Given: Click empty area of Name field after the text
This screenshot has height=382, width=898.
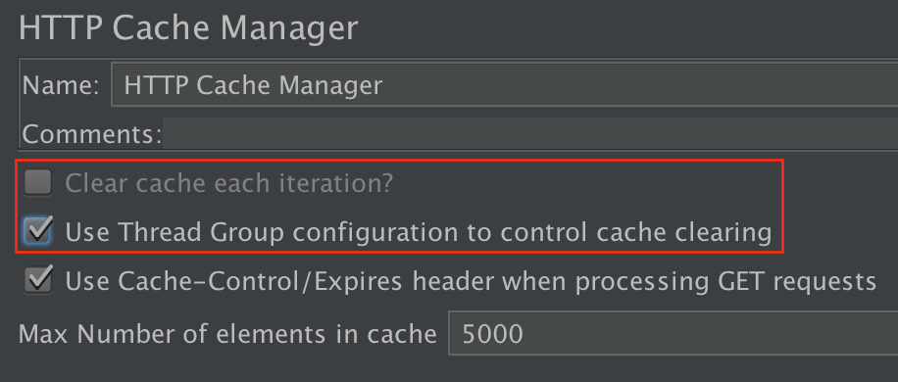Looking at the screenshot, I should (640, 85).
